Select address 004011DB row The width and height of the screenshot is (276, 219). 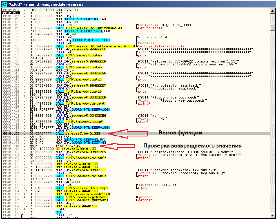pyautogui.click(x=11, y=197)
